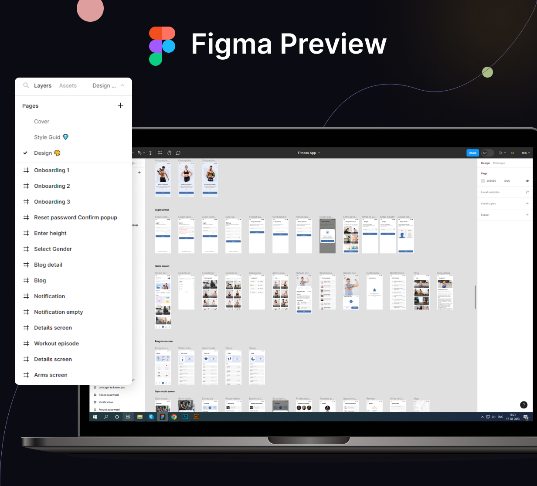Click the E0E0E0 page color swatch
537x486 pixels.
(x=483, y=181)
